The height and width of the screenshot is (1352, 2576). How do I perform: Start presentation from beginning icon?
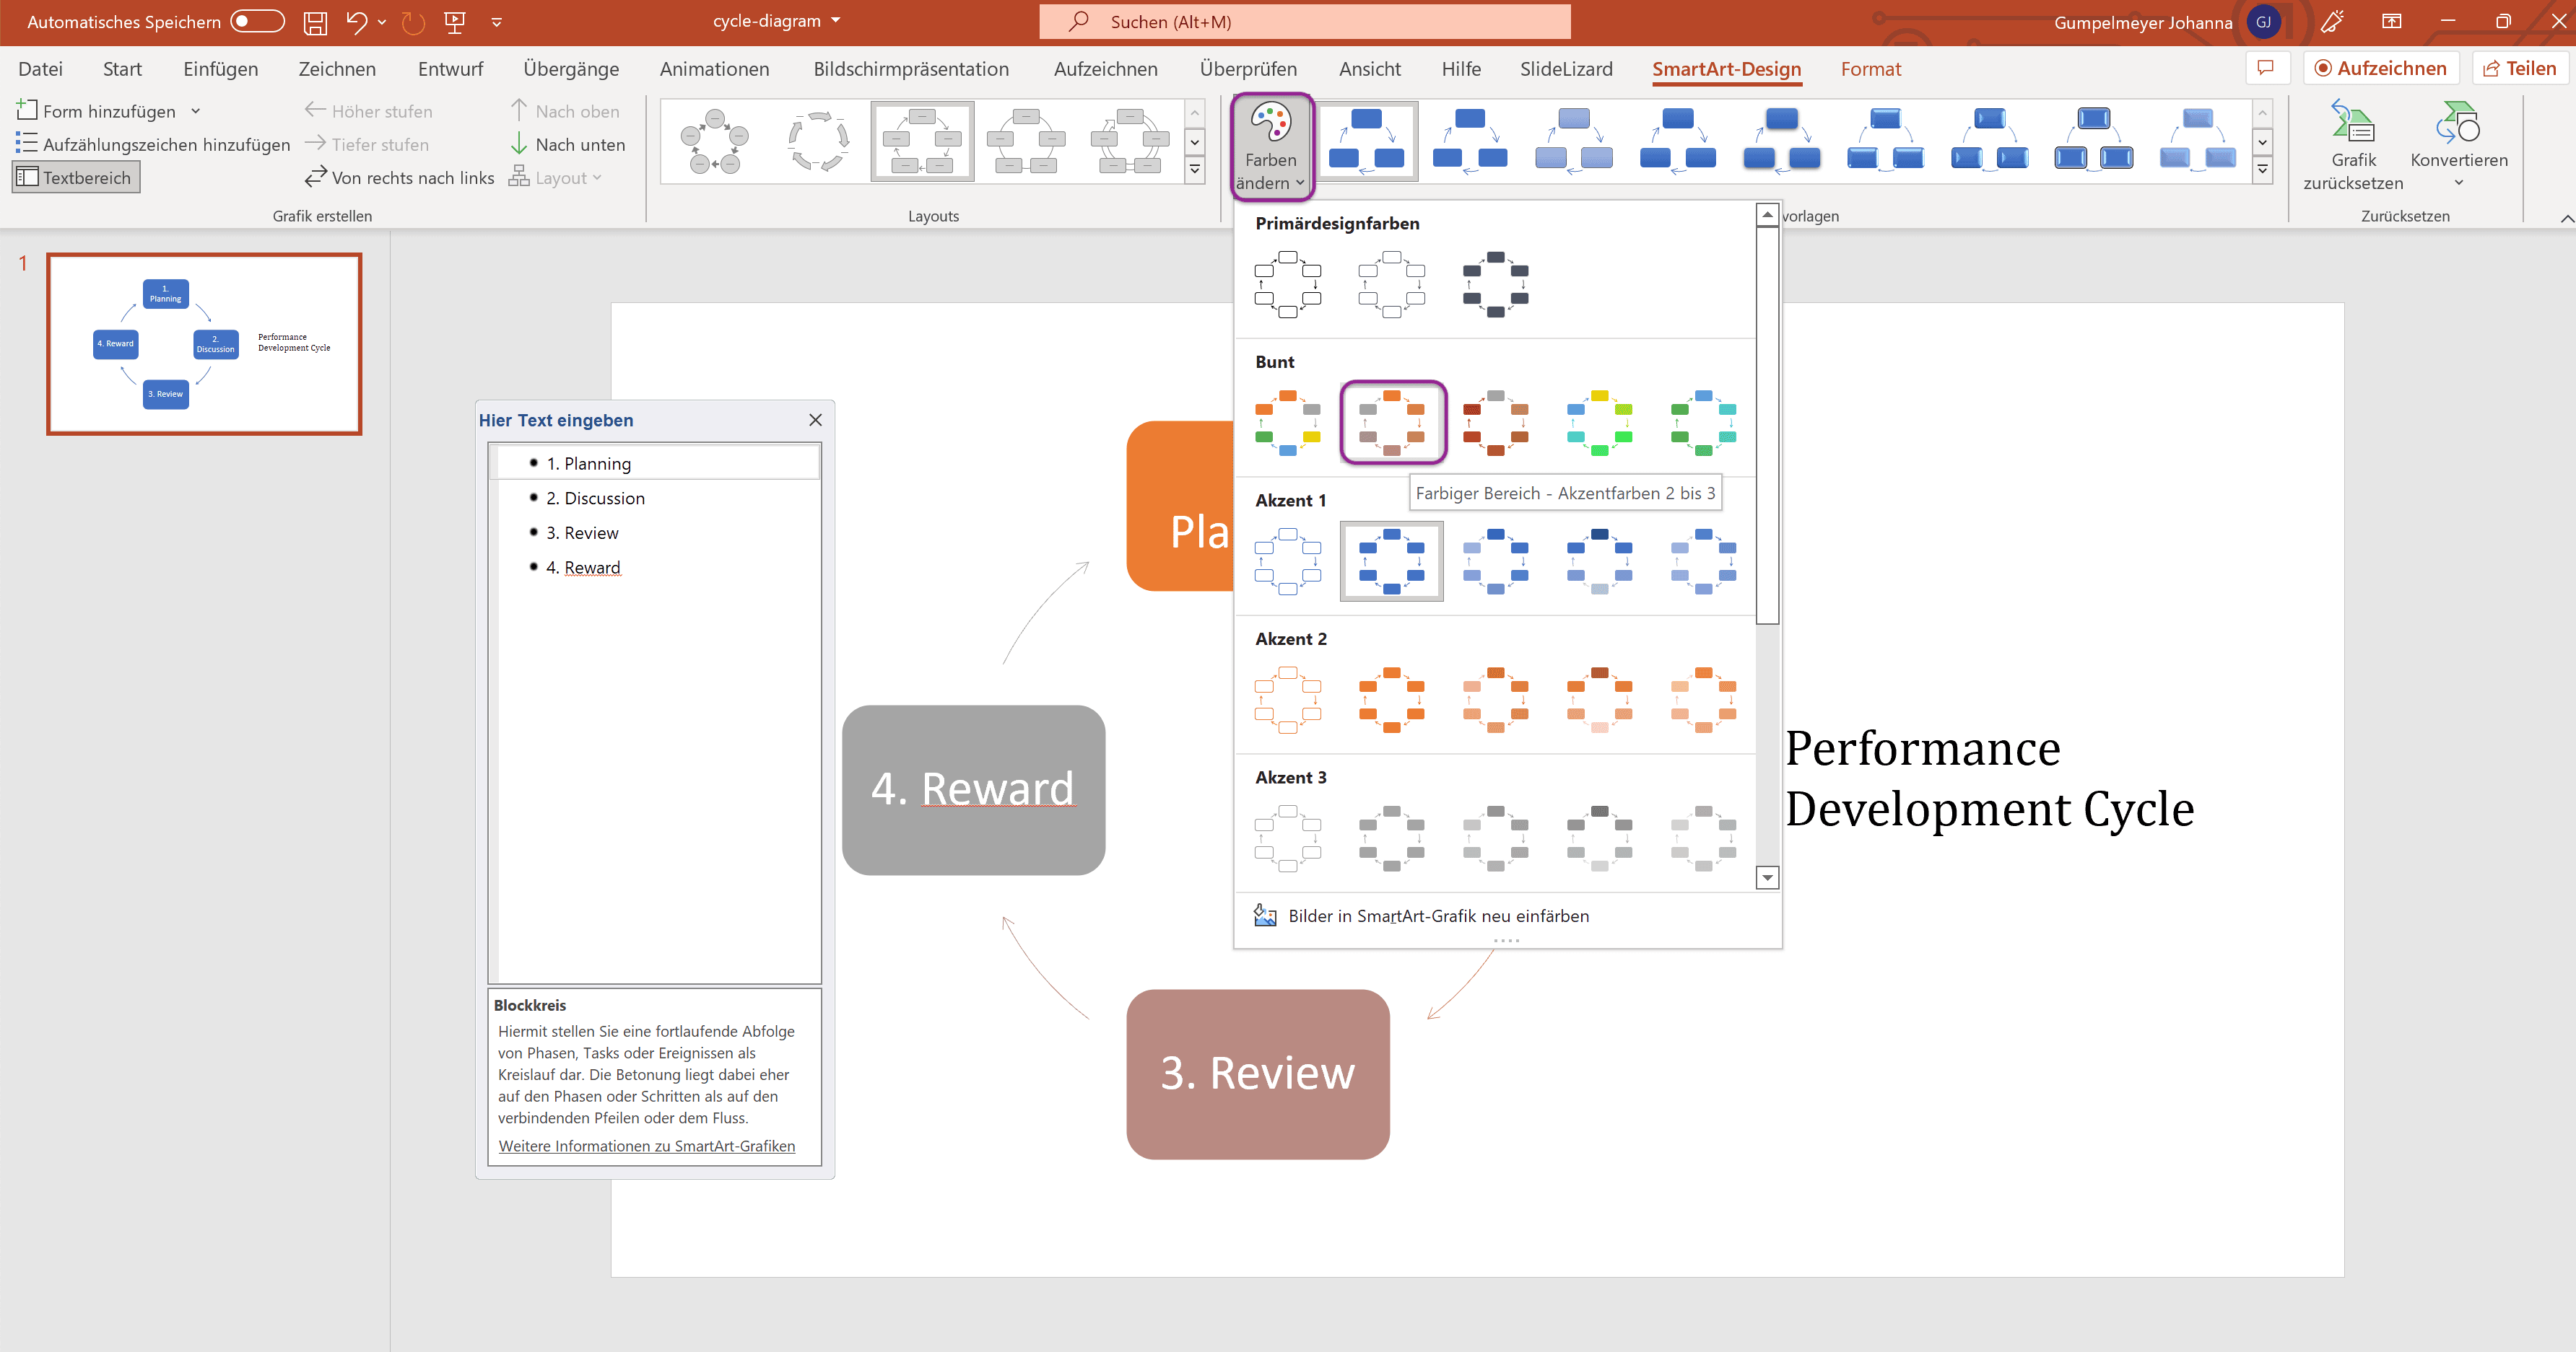pos(455,22)
